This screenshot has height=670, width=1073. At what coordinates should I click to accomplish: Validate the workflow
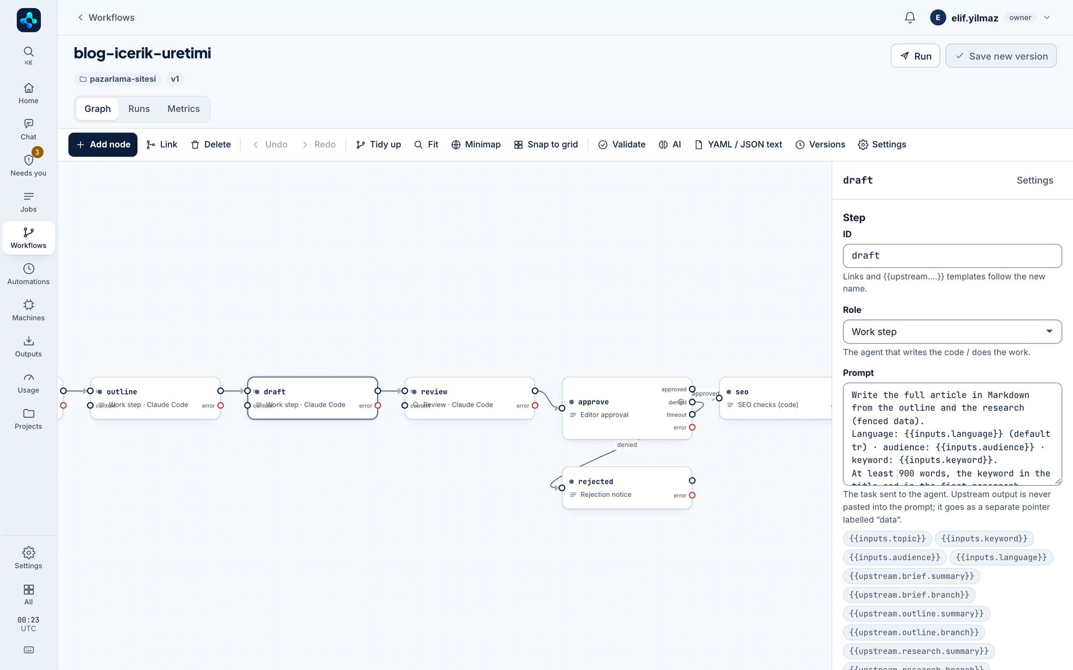[x=622, y=145]
